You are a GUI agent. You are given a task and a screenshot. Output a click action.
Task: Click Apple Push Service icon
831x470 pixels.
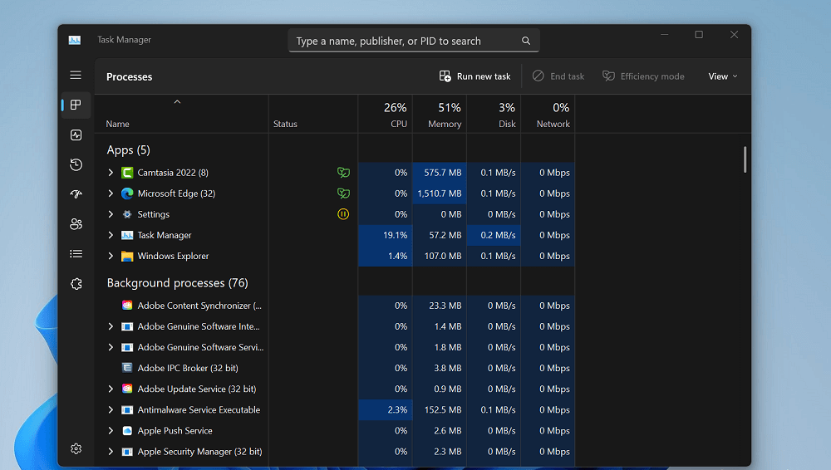coord(127,431)
